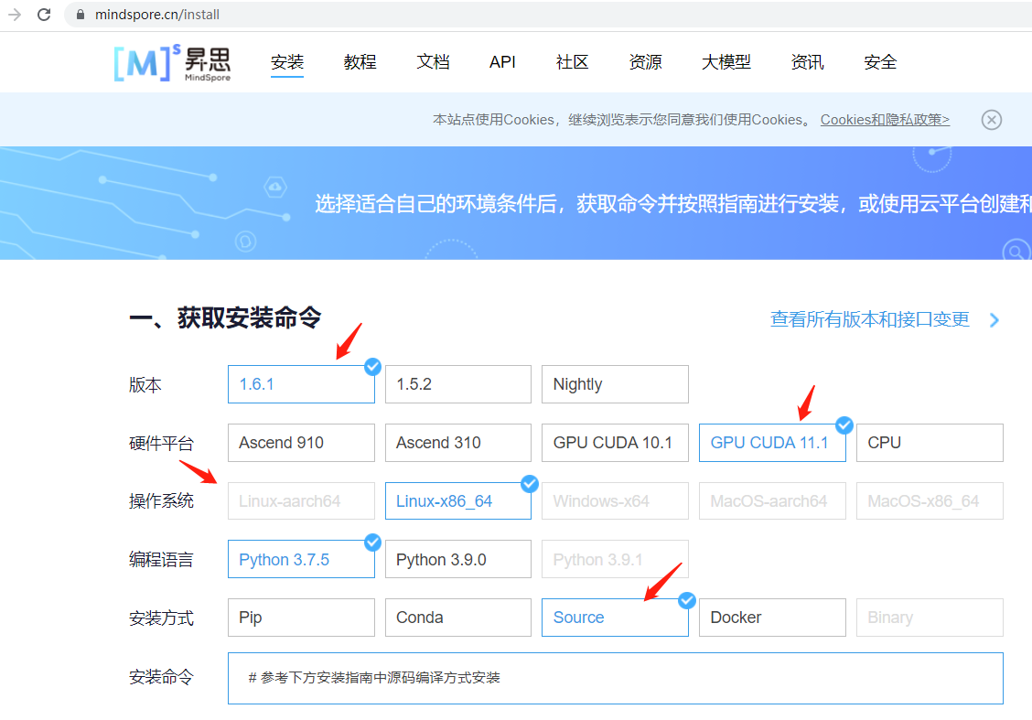Viewport: 1032px width, 720px height.
Task: Choose Binary installation method
Action: (x=930, y=618)
